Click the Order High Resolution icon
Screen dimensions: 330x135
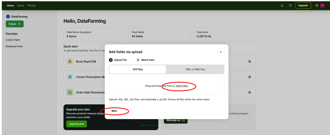[x=70, y=92]
